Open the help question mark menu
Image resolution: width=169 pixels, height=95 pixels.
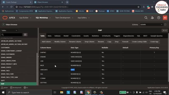tap(159, 18)
